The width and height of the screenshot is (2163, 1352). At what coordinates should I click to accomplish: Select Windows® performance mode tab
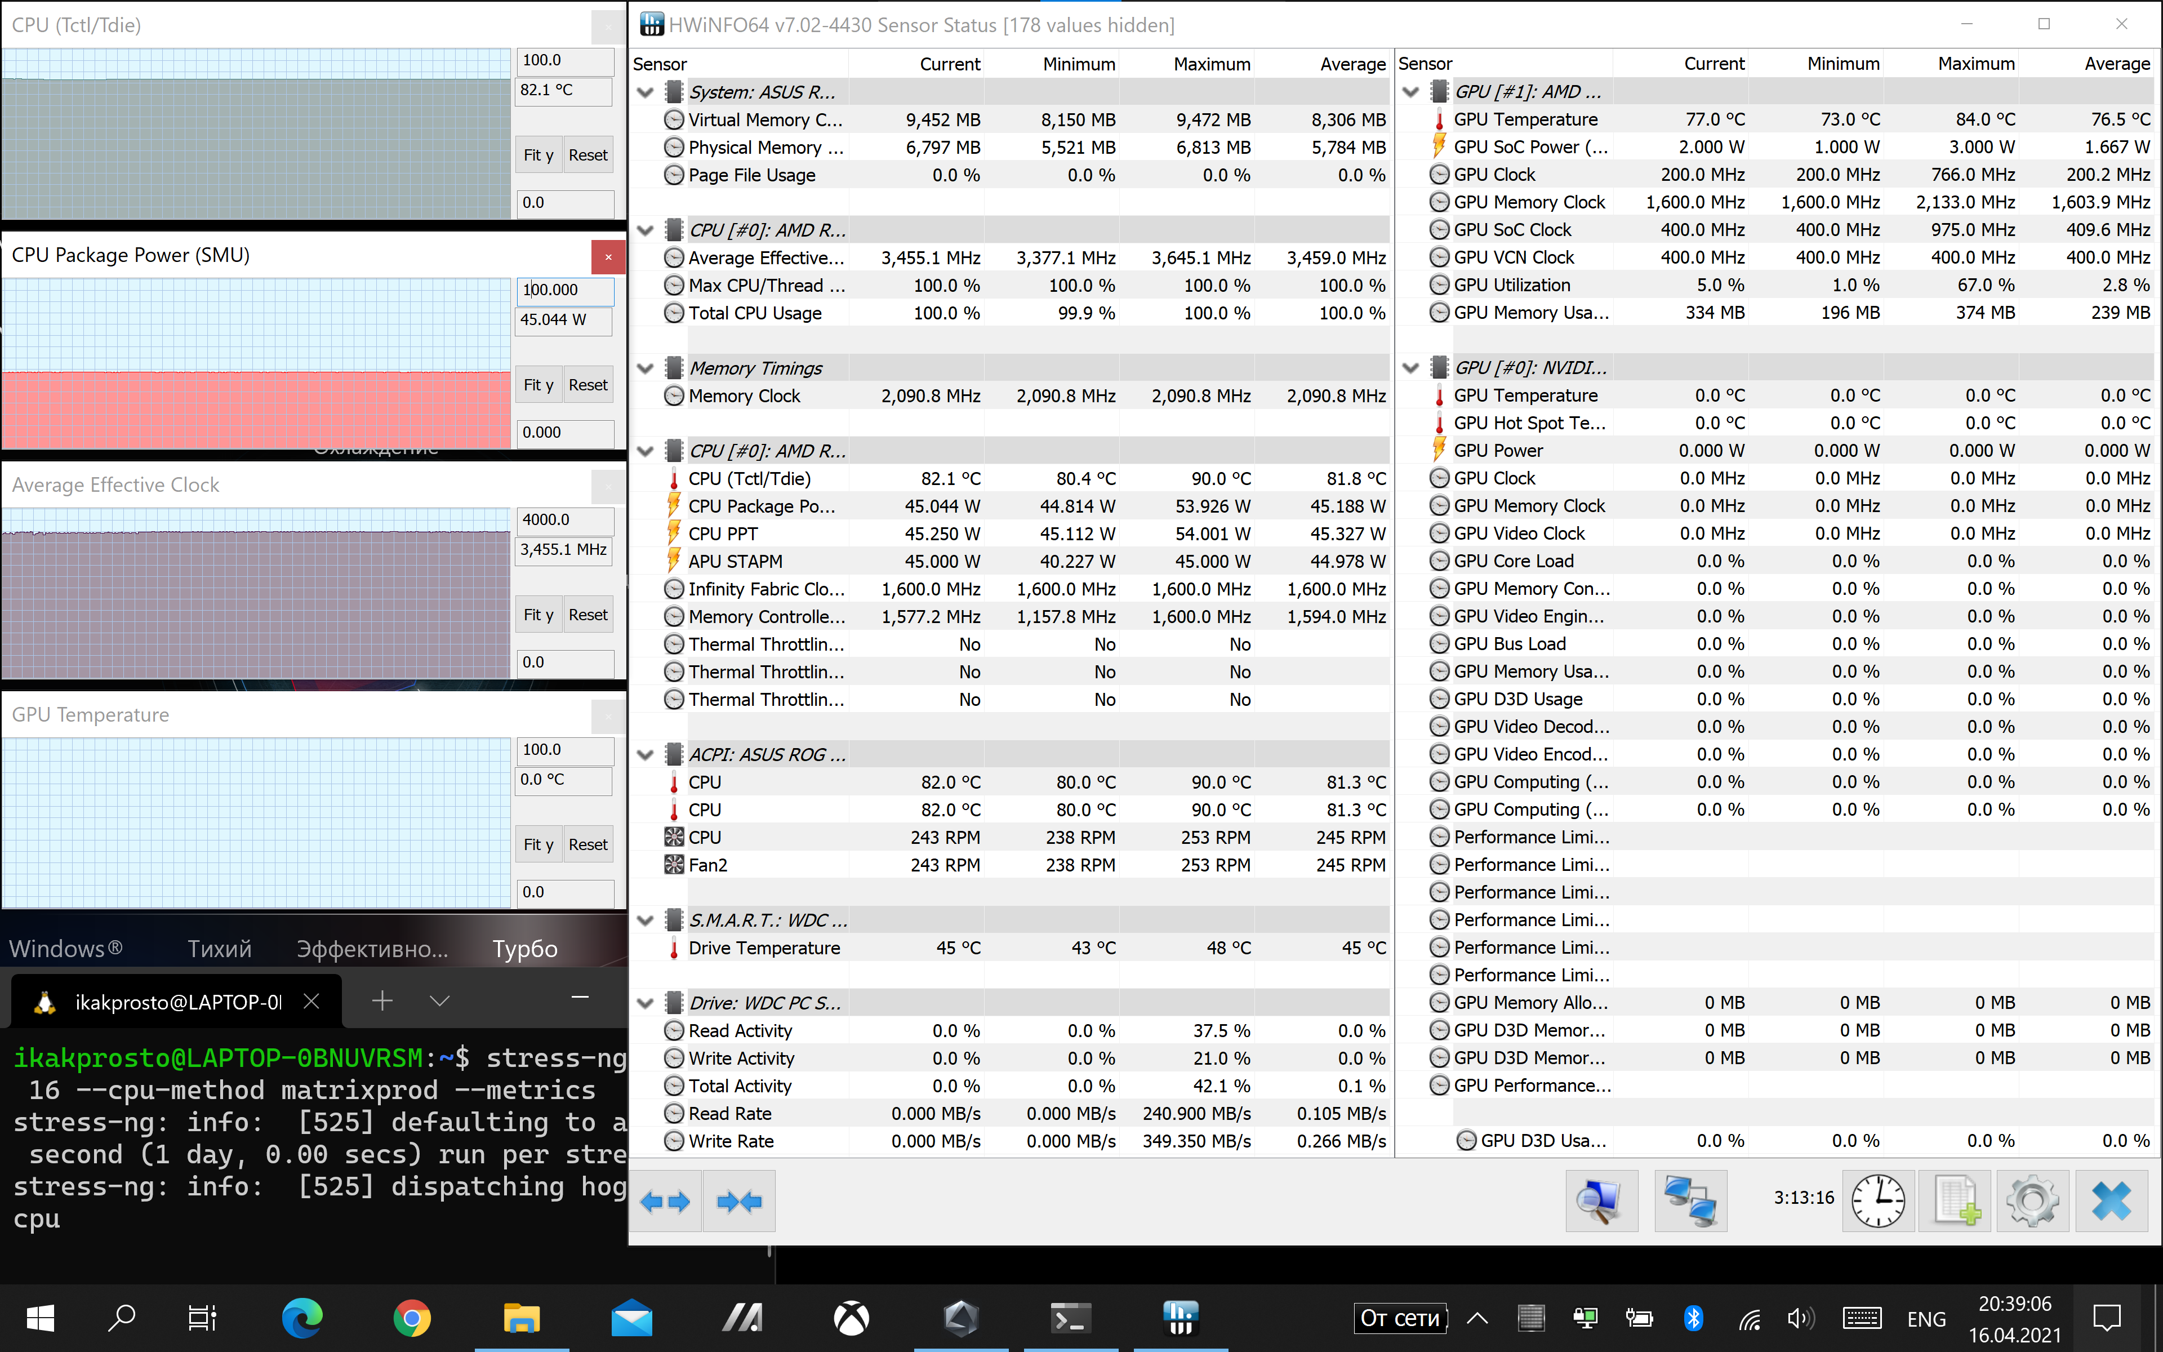point(66,949)
